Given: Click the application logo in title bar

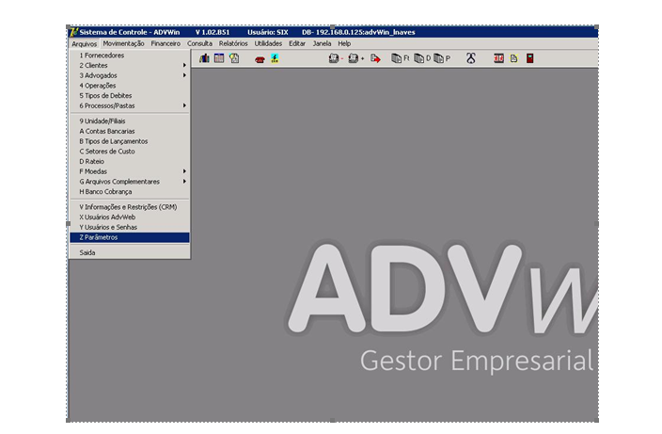Looking at the screenshot, I should [x=74, y=32].
